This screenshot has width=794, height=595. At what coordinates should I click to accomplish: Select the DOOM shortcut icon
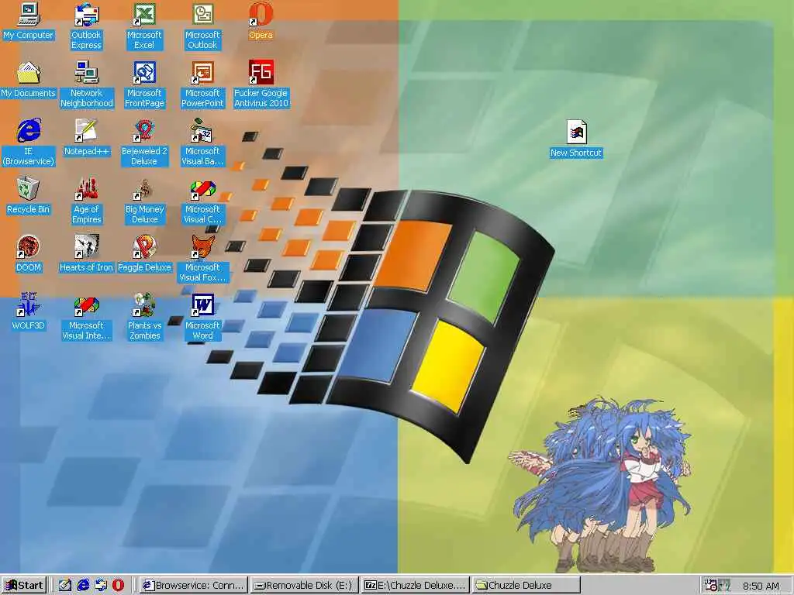coord(29,247)
